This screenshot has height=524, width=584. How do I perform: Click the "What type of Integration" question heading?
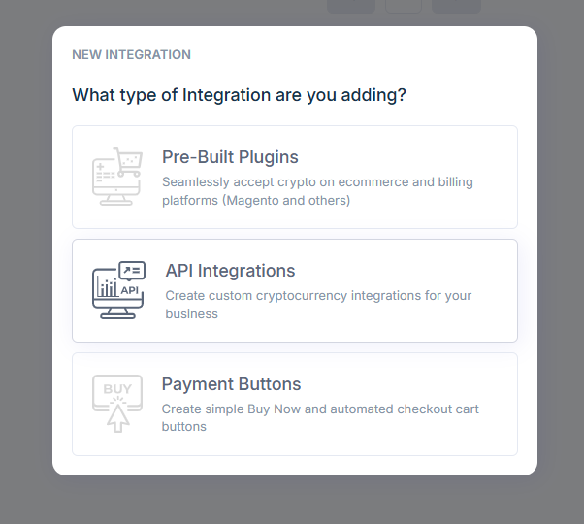coord(239,96)
